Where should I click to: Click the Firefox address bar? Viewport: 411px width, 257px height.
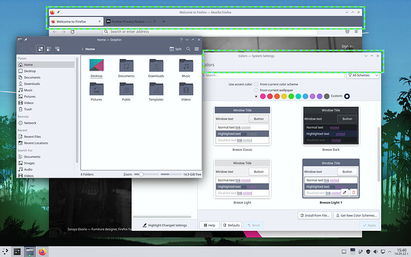[x=210, y=32]
